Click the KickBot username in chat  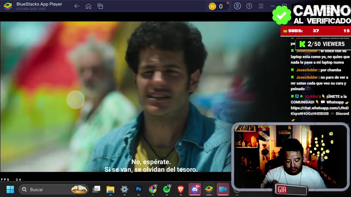click(312, 97)
